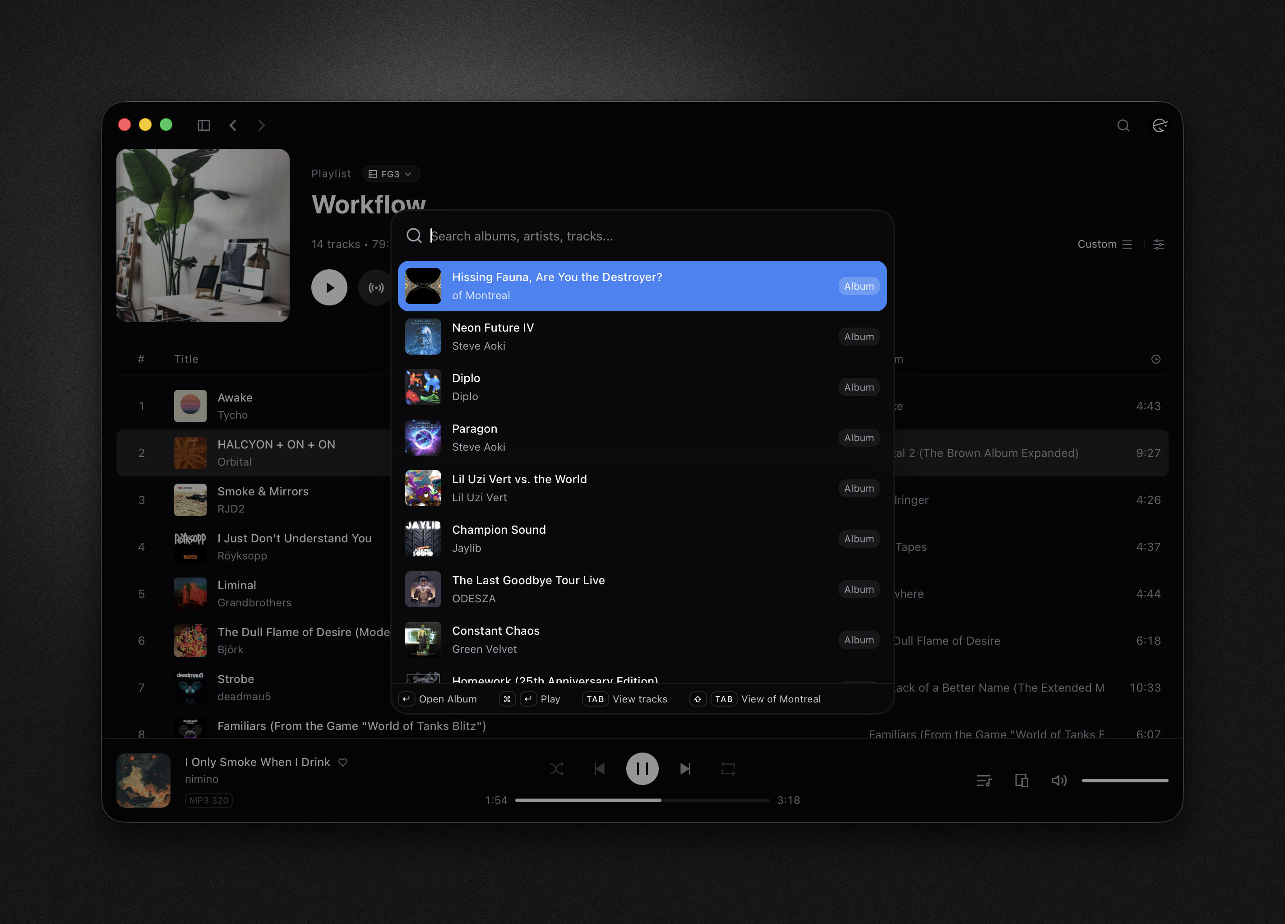Open the filter settings sliders icon
The height and width of the screenshot is (924, 1285).
pyautogui.click(x=1159, y=244)
